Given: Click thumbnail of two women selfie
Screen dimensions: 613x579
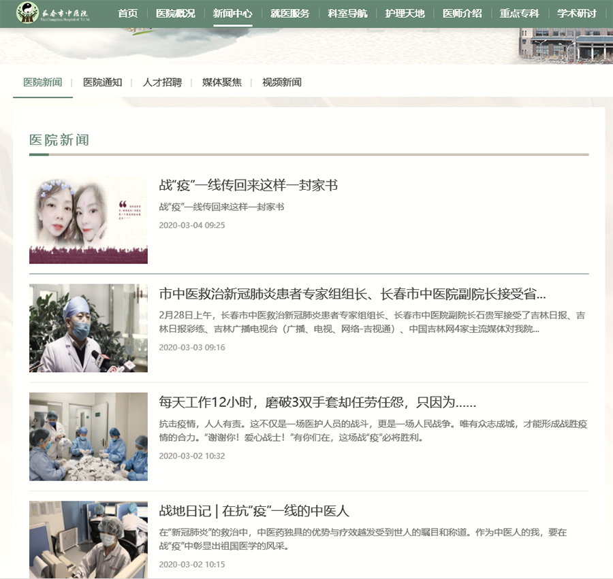Looking at the screenshot, I should point(89,219).
